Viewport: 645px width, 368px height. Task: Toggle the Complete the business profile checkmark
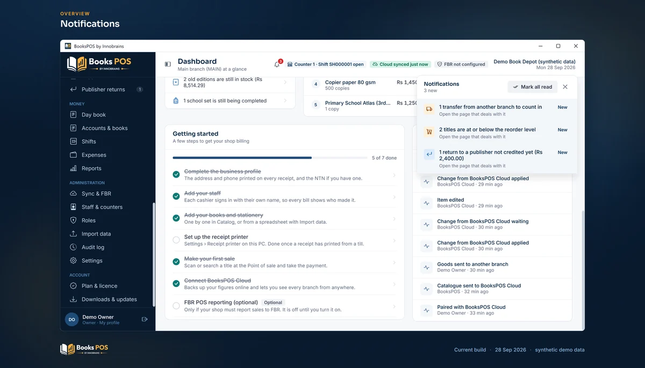pos(176,174)
